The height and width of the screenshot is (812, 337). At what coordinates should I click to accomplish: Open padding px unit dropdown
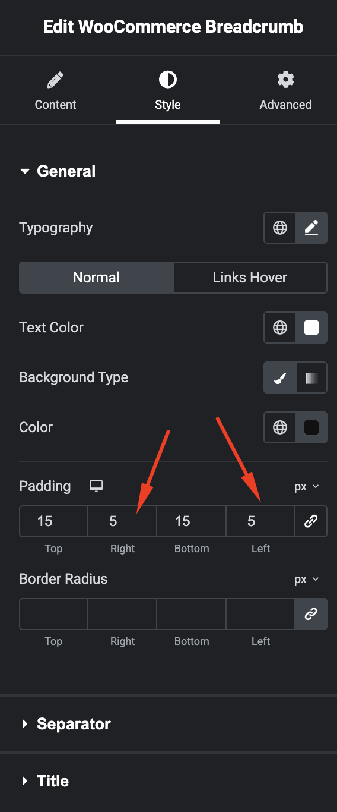pyautogui.click(x=307, y=486)
